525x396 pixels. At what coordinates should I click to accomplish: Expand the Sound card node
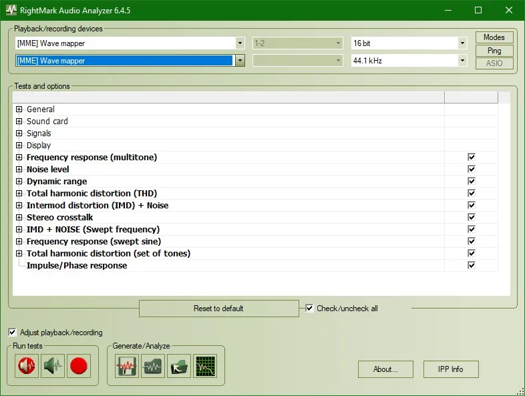click(x=19, y=121)
